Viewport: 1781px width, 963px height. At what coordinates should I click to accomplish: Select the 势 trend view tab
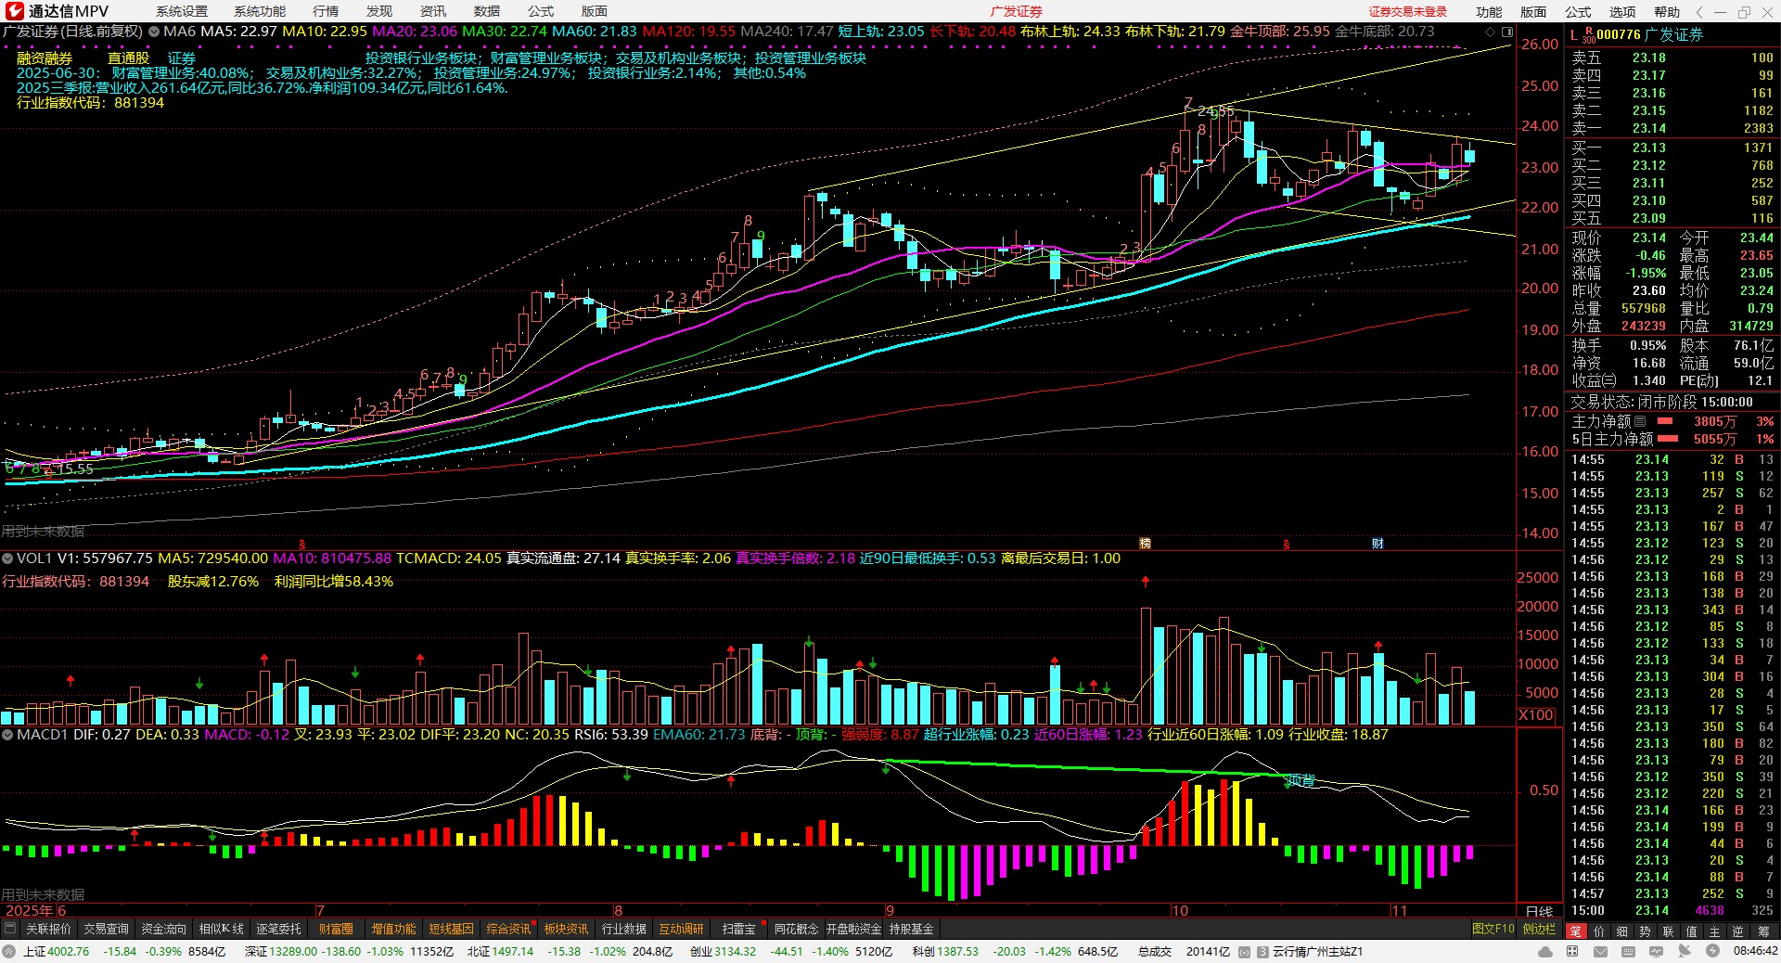tap(1646, 931)
